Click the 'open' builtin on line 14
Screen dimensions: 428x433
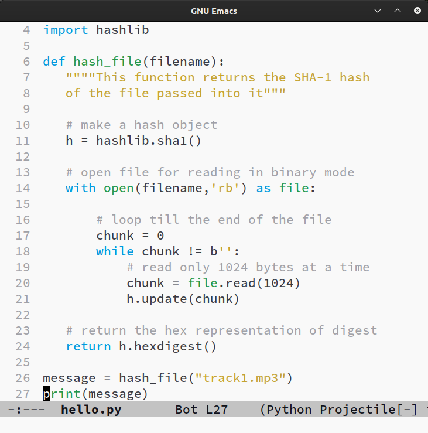click(119, 188)
